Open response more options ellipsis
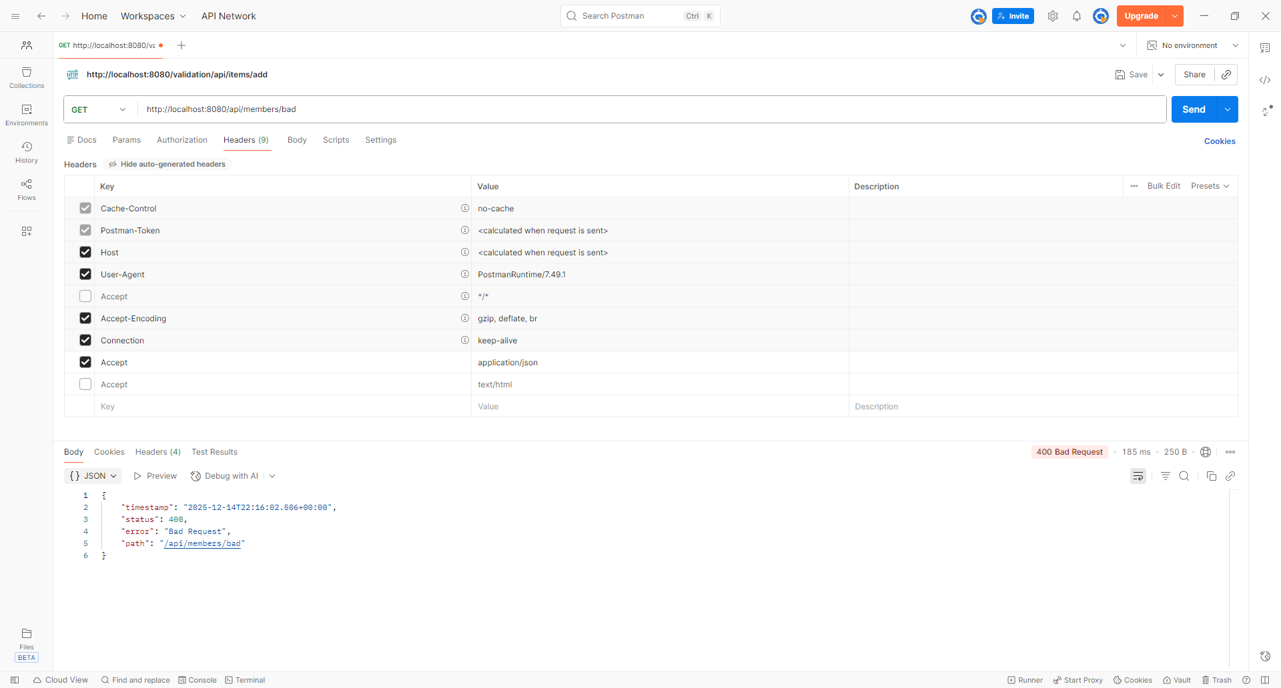 [1230, 452]
